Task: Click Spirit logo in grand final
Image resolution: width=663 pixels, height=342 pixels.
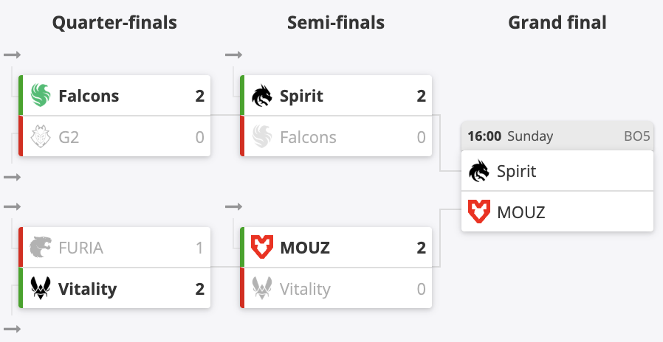Action: 478,171
